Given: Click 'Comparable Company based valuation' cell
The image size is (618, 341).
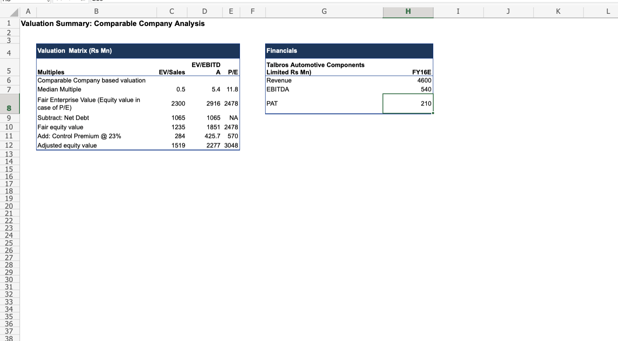Looking at the screenshot, I should click(x=97, y=80).
